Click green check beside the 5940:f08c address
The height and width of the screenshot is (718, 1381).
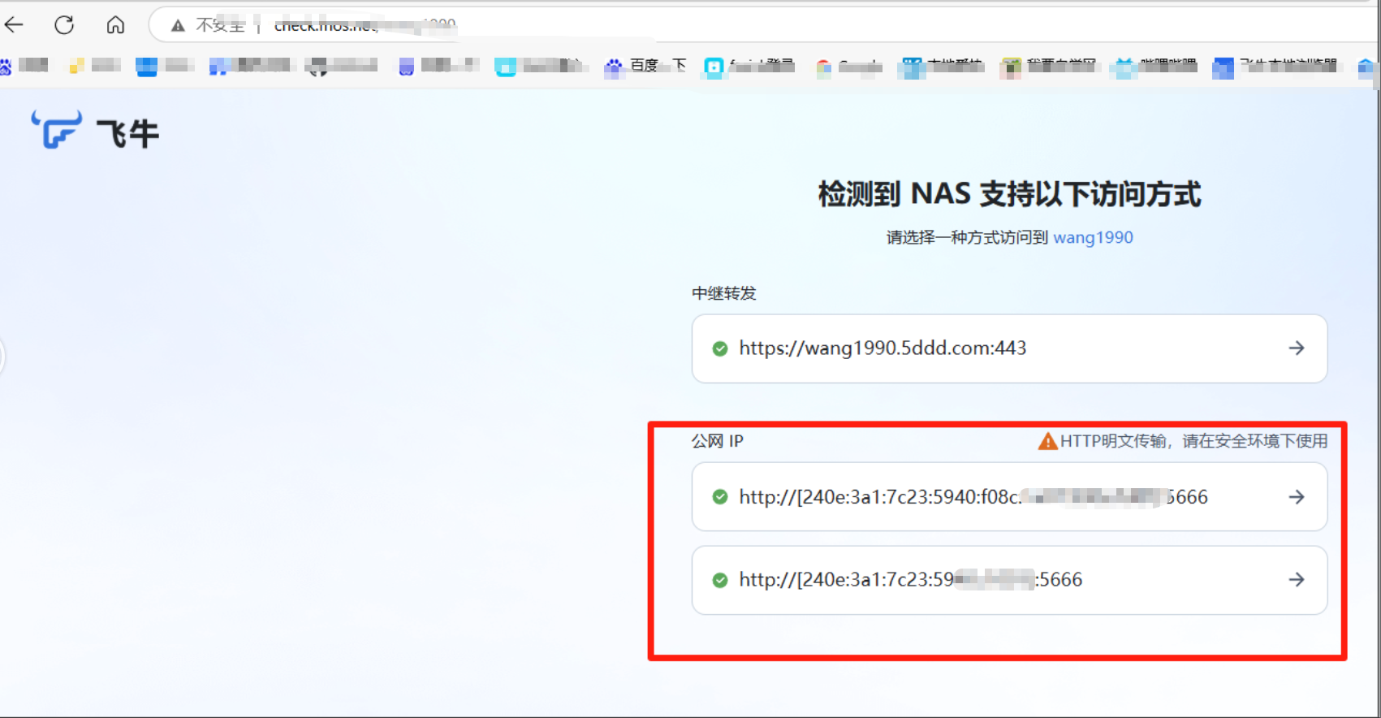click(x=719, y=497)
